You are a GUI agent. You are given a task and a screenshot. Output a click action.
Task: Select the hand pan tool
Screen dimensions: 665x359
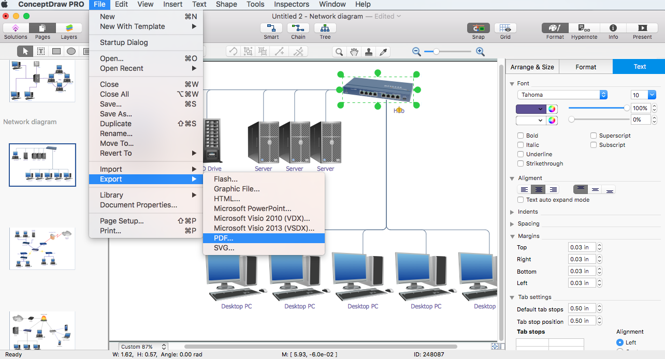tap(354, 51)
